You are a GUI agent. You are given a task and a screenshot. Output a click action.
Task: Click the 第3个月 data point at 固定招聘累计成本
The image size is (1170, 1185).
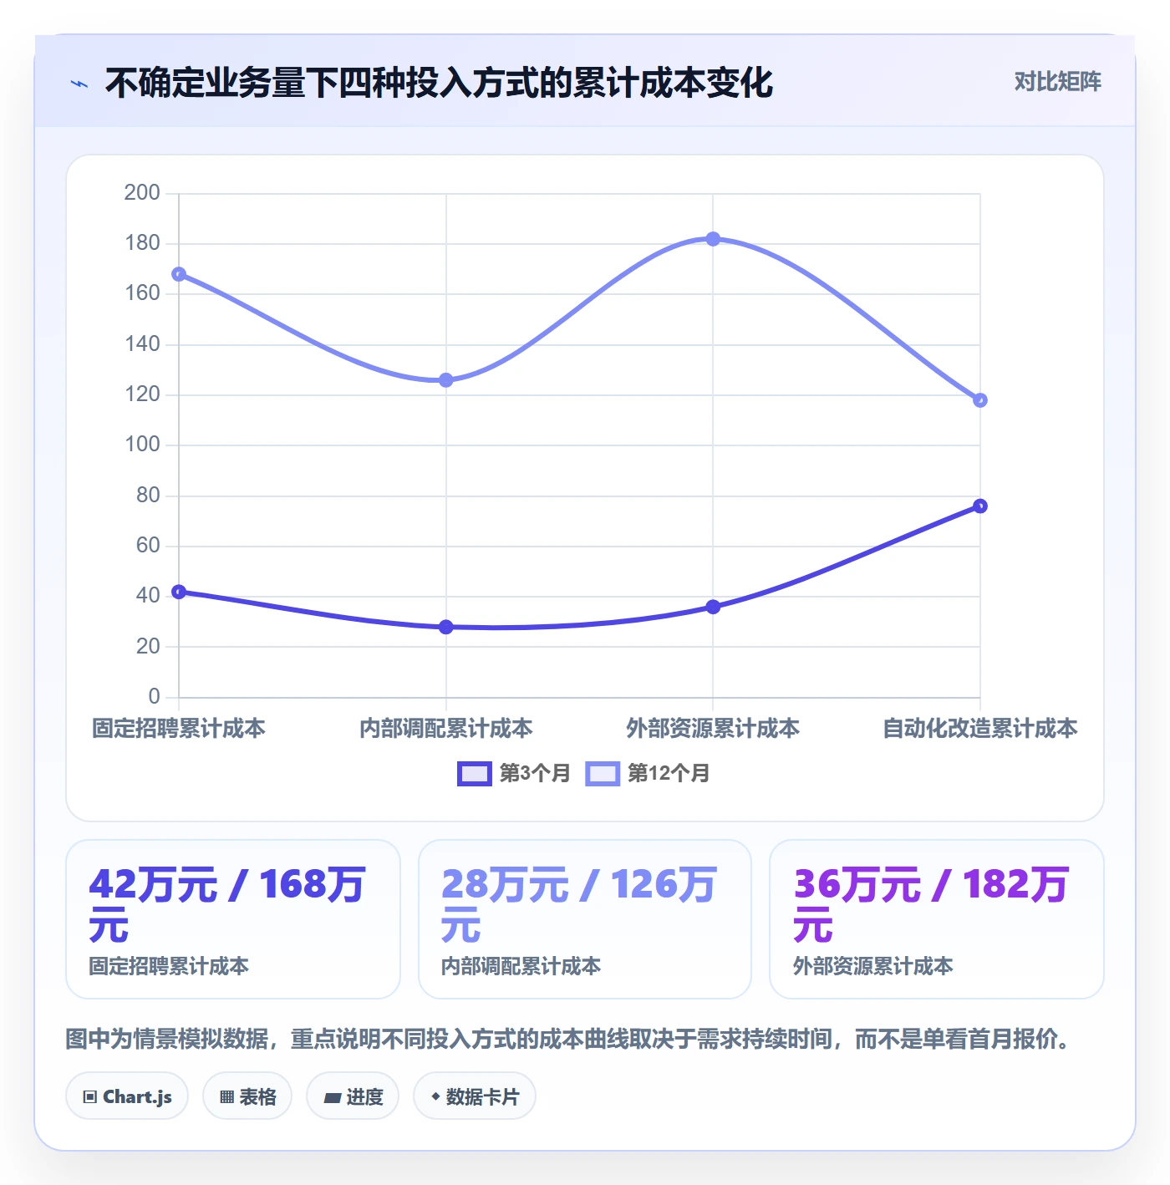[179, 592]
